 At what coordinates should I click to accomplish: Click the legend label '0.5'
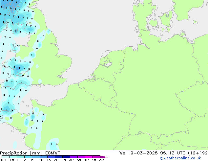[11, 160]
